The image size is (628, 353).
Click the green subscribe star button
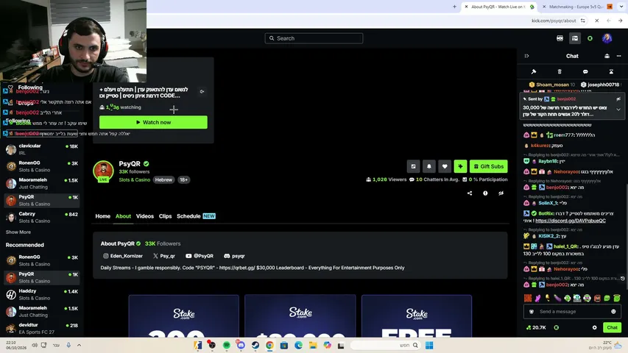(460, 166)
